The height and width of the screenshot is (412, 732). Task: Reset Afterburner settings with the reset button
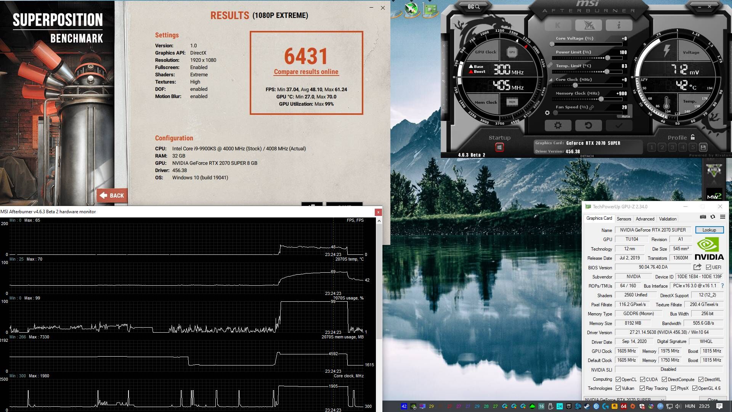click(x=588, y=126)
